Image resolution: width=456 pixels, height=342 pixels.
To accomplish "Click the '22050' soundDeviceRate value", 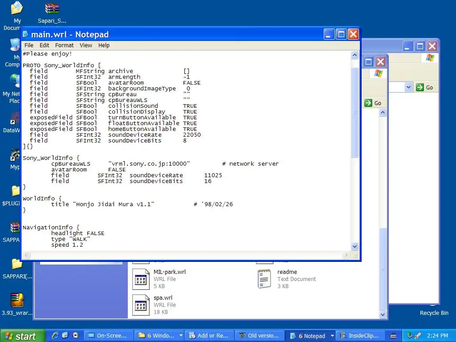I will (x=191, y=135).
